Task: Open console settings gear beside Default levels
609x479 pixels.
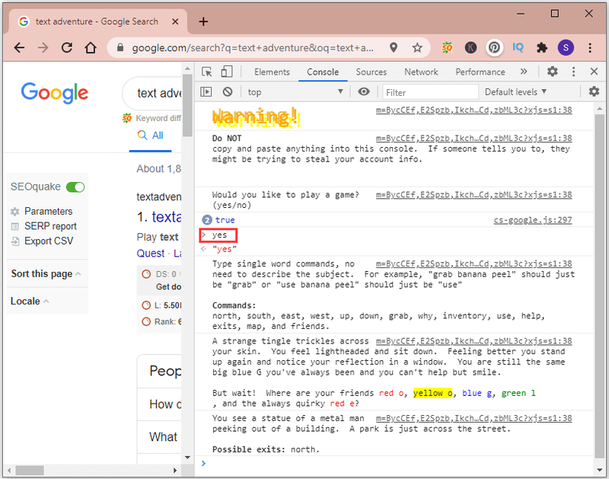Action: click(x=594, y=91)
